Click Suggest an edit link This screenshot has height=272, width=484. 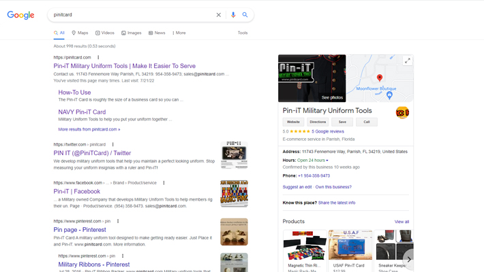coord(297,187)
